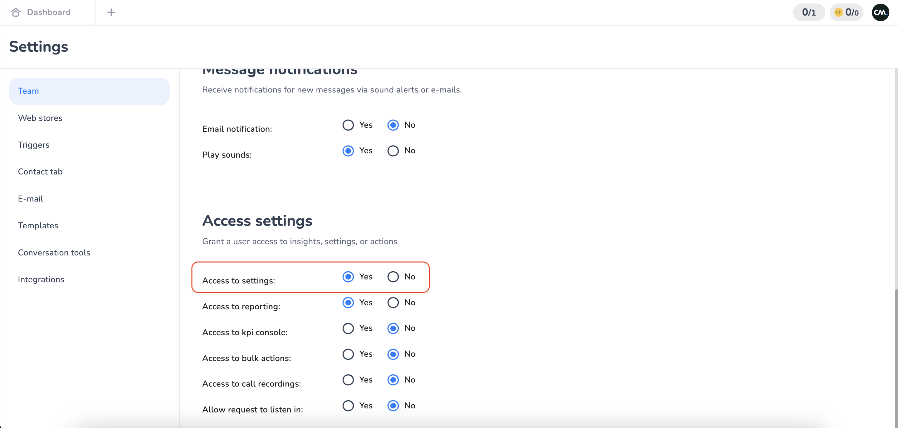
Task: Enable Access to call recordings Yes
Action: pyautogui.click(x=348, y=380)
